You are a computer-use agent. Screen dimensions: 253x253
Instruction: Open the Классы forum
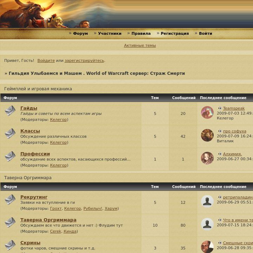[x=30, y=131]
